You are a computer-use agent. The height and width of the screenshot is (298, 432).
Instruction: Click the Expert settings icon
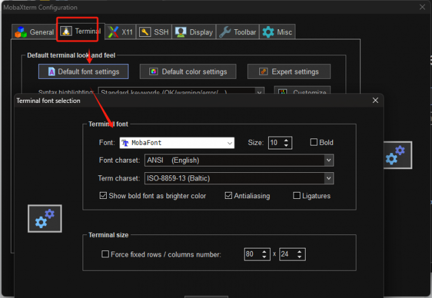pyautogui.click(x=264, y=72)
